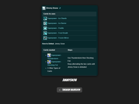
Task: Click the Ice Barrier card icon
Action: [x=45, y=23]
